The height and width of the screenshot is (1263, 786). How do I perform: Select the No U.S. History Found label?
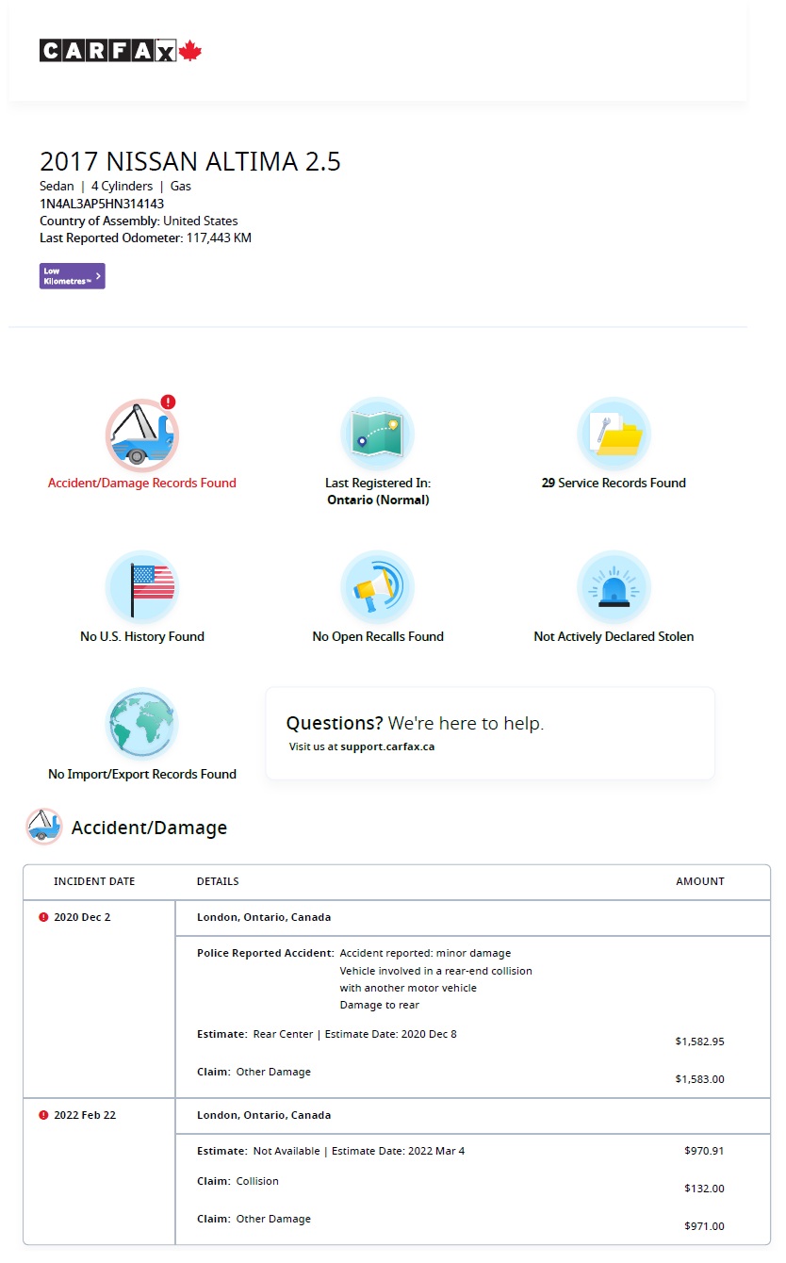[142, 636]
